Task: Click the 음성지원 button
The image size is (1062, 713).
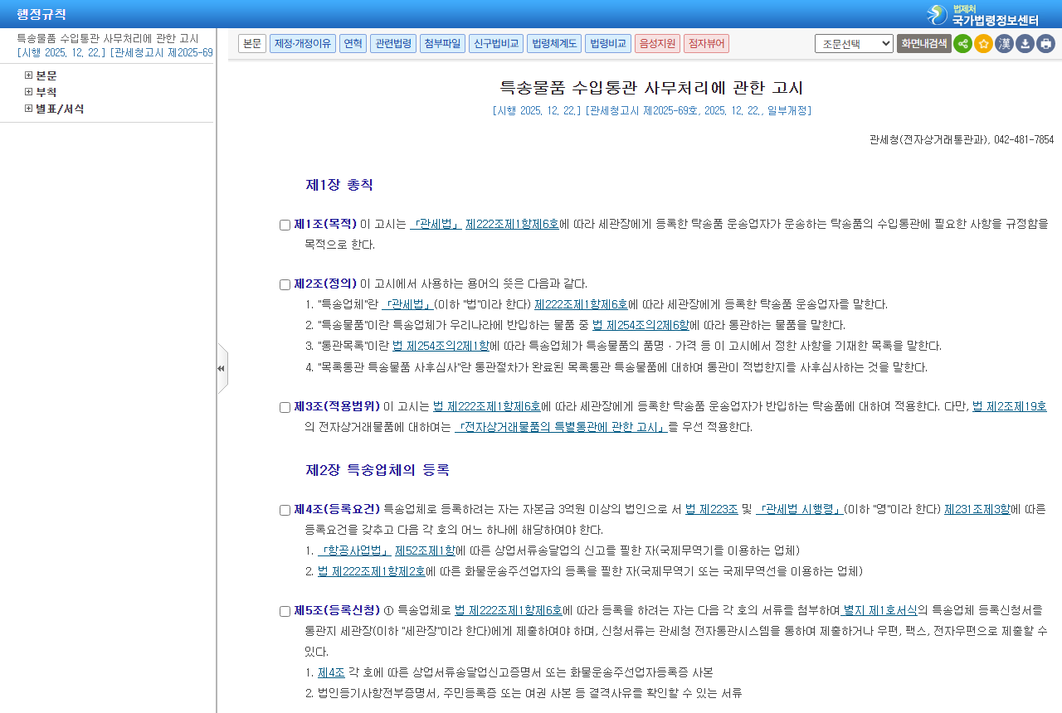Action: click(x=657, y=44)
